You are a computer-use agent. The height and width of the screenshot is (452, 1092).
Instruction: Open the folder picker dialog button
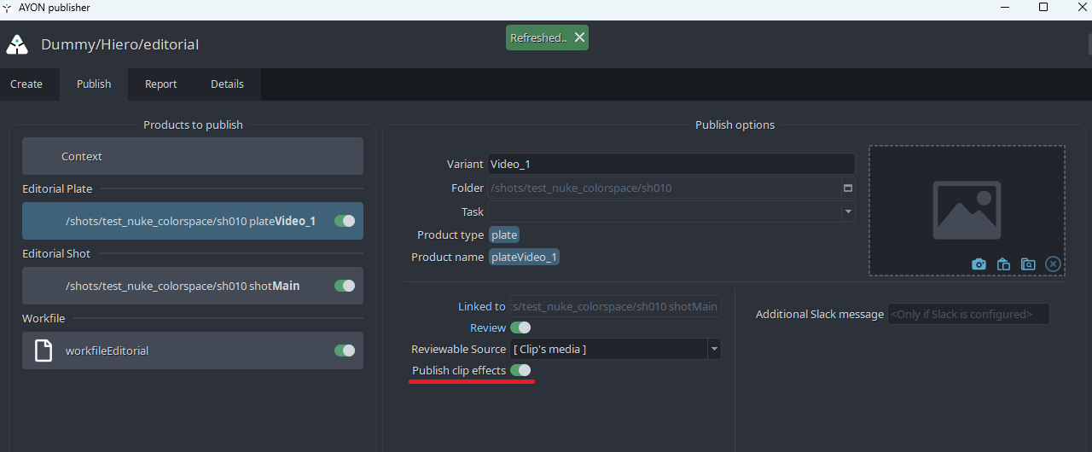pyautogui.click(x=848, y=188)
